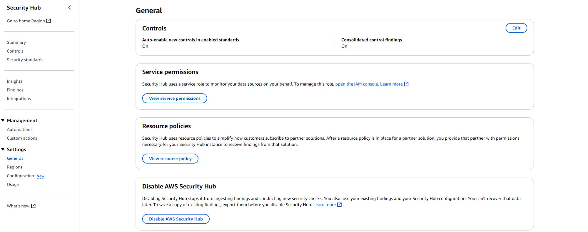Image resolution: width=588 pixels, height=232 pixels.
Task: Navigate to Findings
Action: click(x=15, y=90)
